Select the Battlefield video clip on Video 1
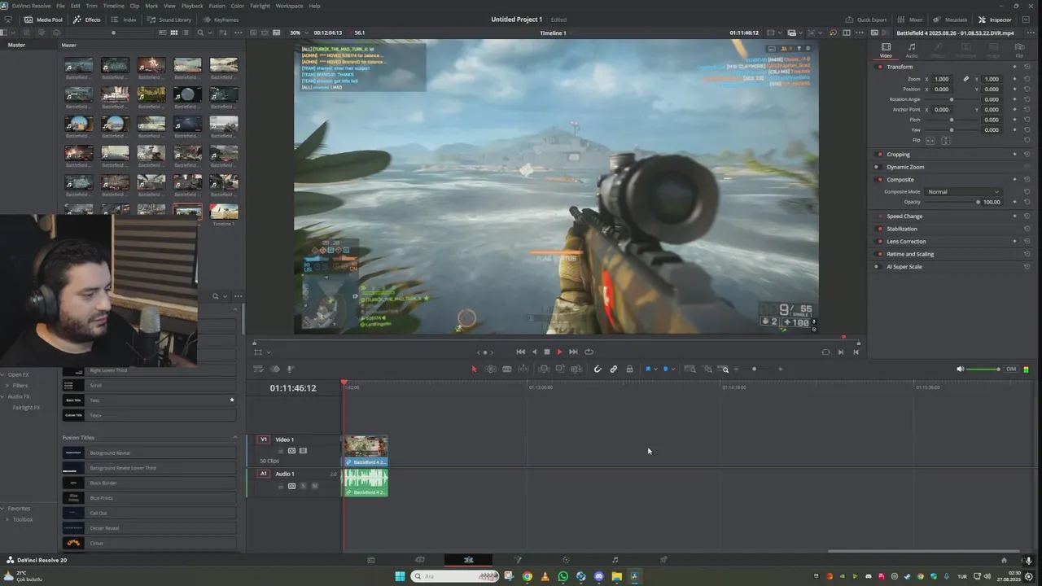The height and width of the screenshot is (586, 1042). (x=366, y=450)
